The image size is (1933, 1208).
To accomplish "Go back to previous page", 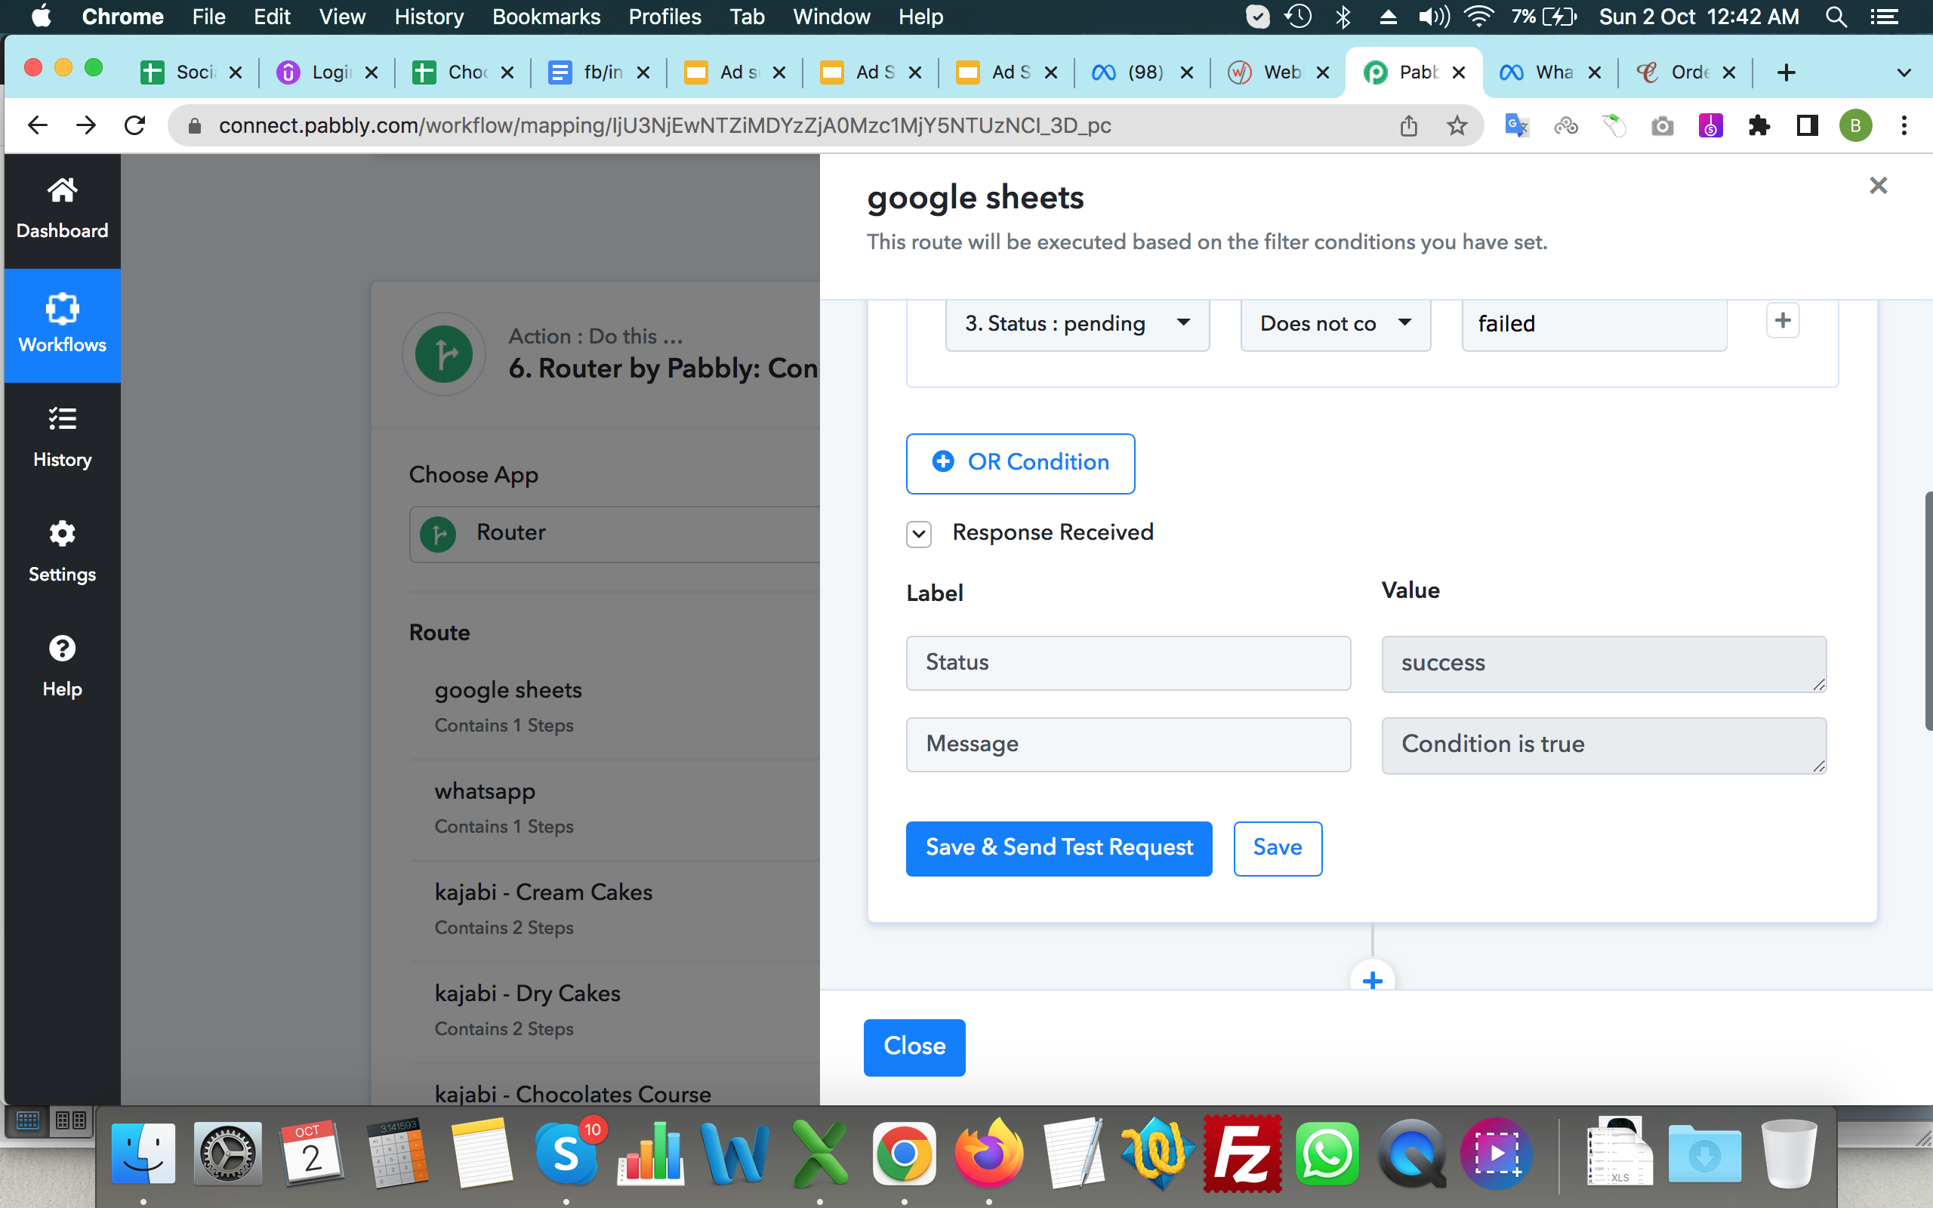I will [x=38, y=125].
